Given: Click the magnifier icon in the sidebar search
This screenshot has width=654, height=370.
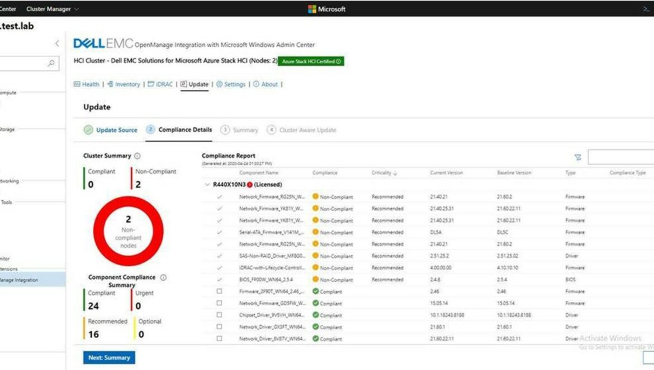Looking at the screenshot, I should (51, 63).
